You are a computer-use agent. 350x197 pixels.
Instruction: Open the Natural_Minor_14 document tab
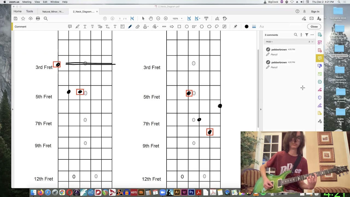pyautogui.click(x=53, y=11)
